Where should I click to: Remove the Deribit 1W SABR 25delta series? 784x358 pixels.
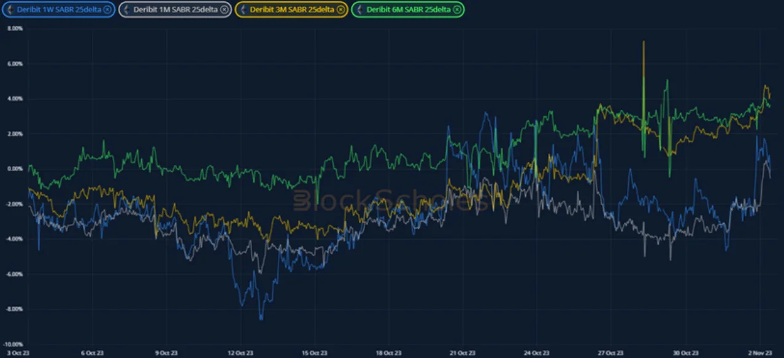[x=107, y=9]
